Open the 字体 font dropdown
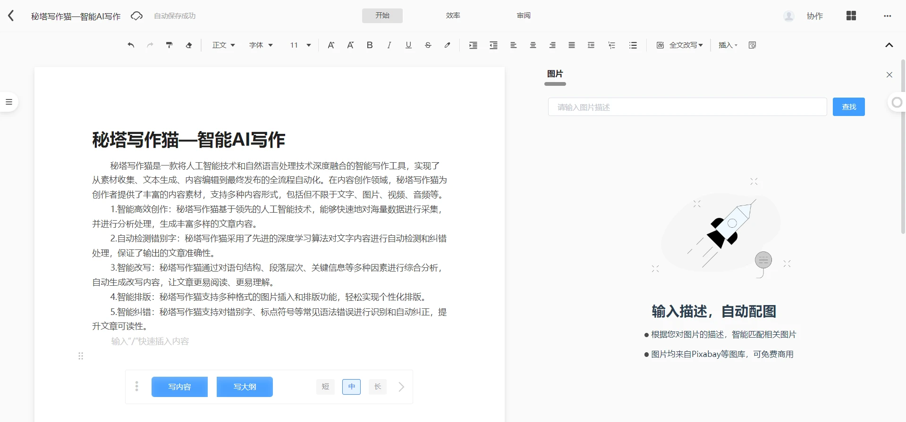The image size is (906, 422). click(261, 45)
